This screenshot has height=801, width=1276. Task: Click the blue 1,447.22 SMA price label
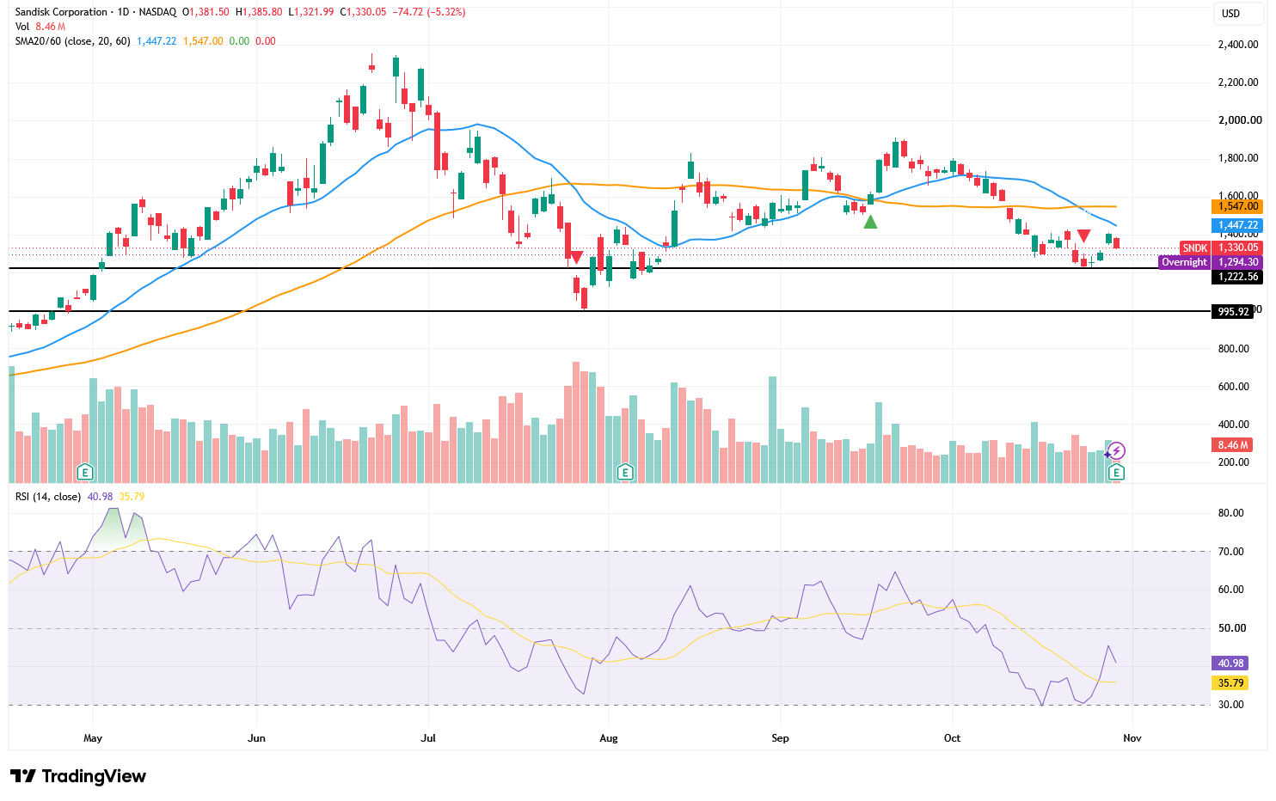click(1237, 225)
